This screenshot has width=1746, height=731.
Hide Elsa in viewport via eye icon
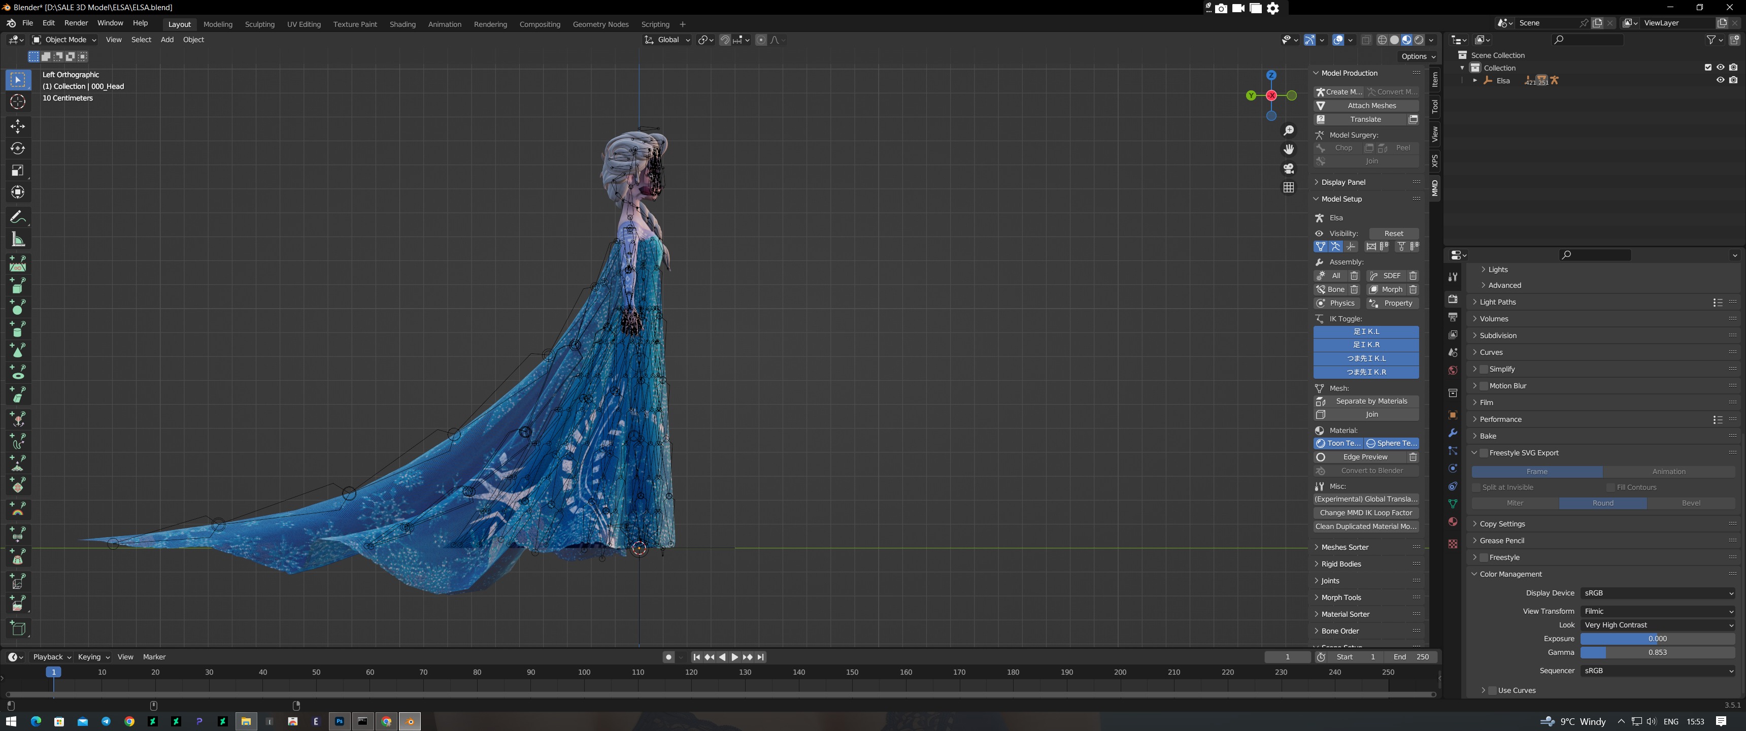[x=1720, y=80]
